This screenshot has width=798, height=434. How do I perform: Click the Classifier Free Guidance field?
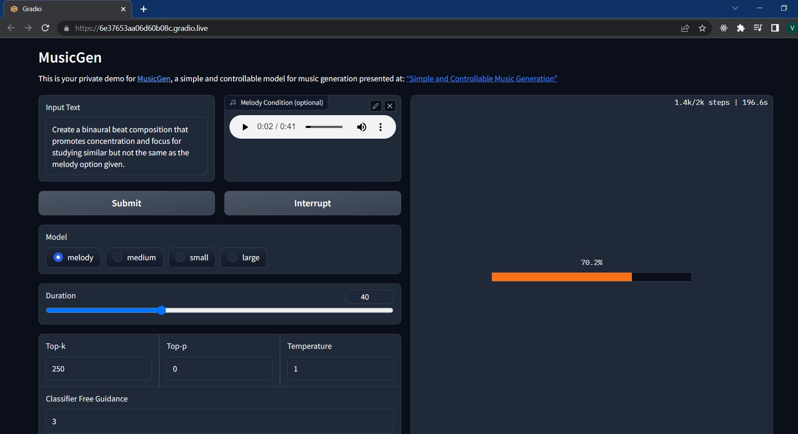tap(220, 421)
